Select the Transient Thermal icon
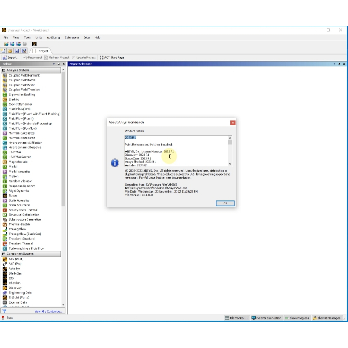 tap(5, 244)
